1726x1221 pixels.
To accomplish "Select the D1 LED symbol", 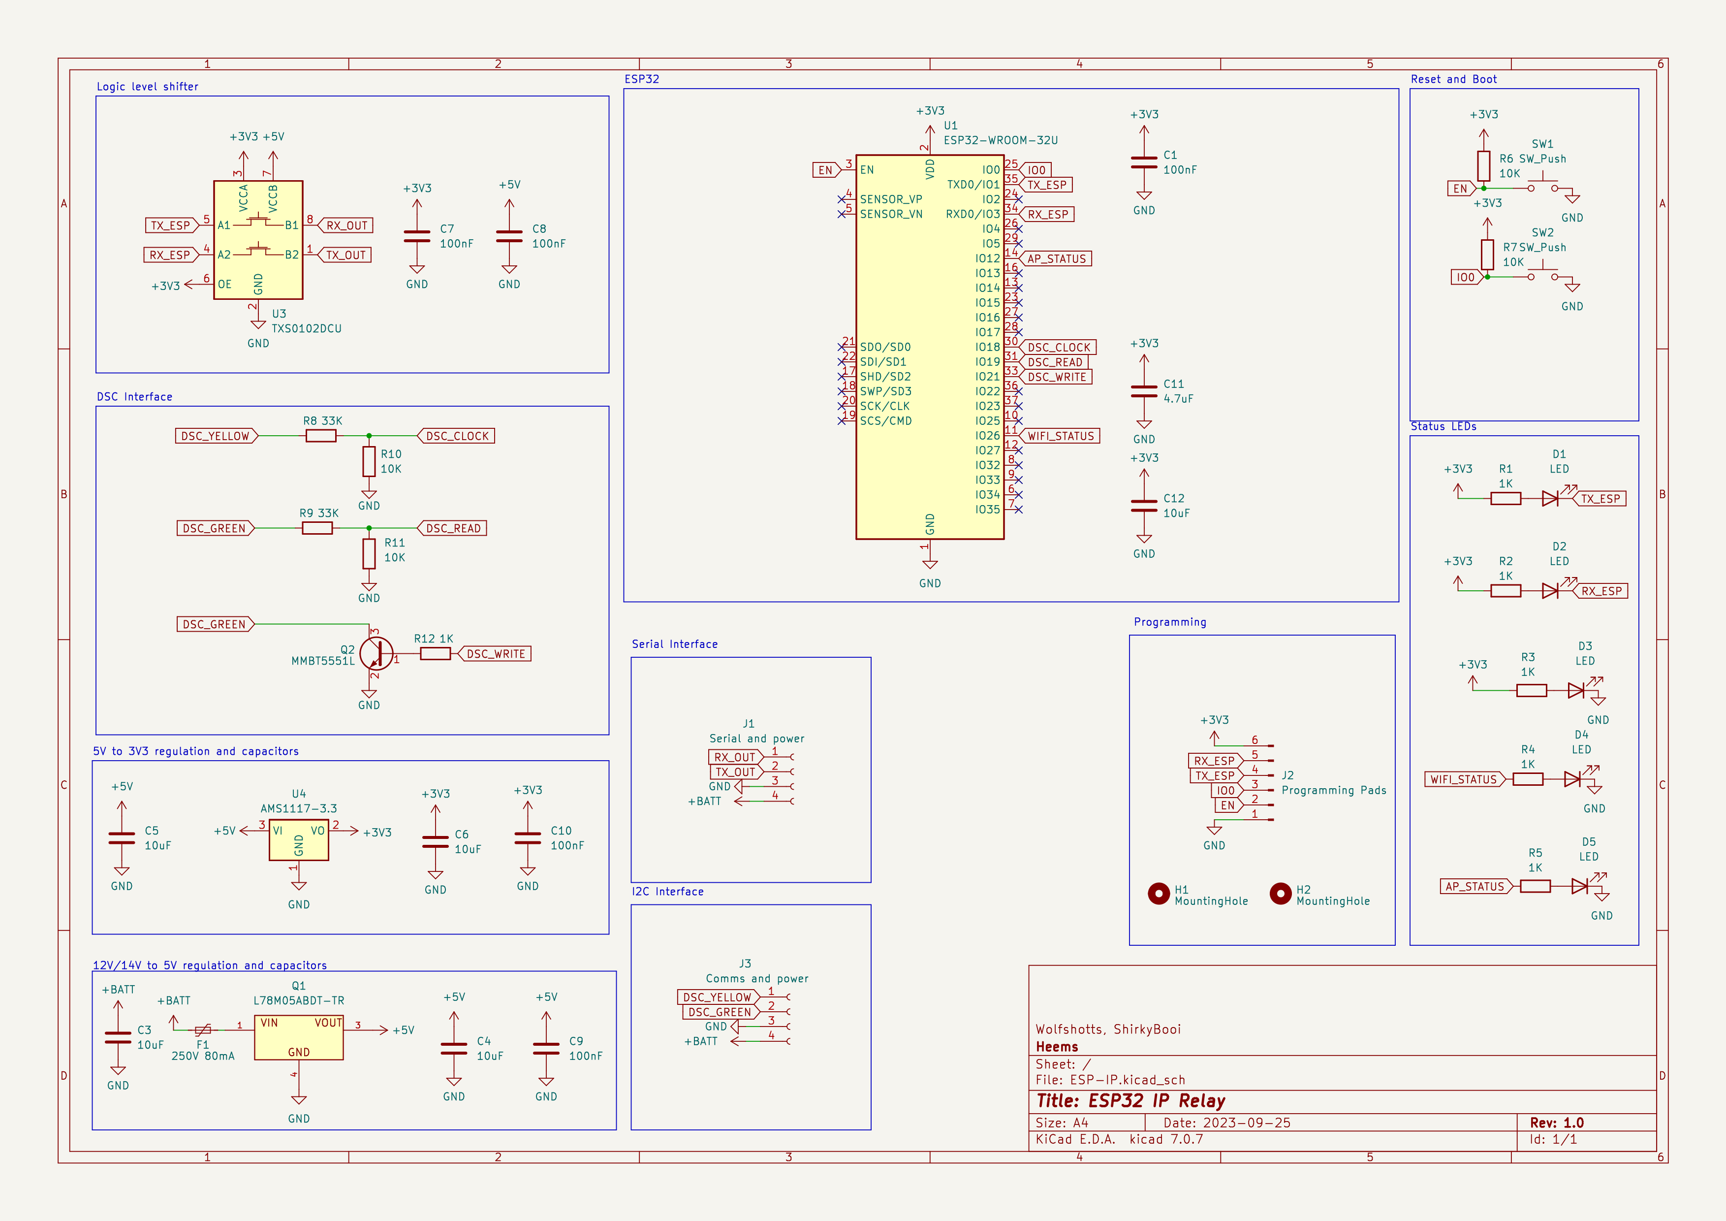I will 1549,498.
